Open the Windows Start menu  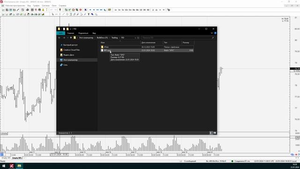click(x=4, y=166)
